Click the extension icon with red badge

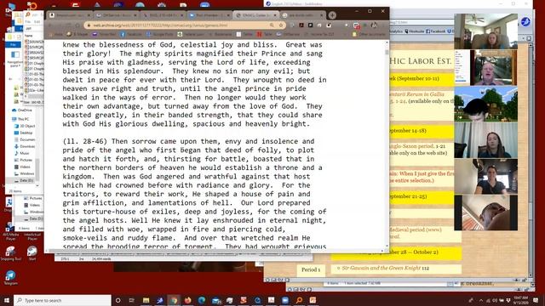356,25
